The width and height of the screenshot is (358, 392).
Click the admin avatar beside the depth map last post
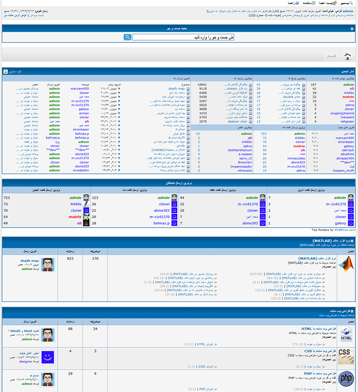pos(48,265)
